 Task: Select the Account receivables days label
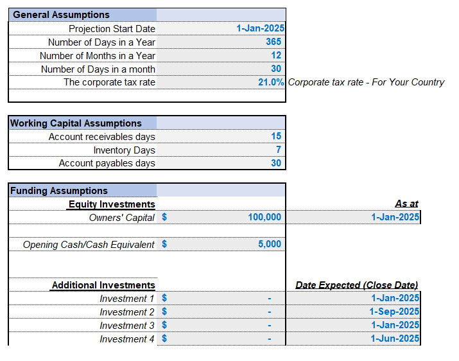102,137
